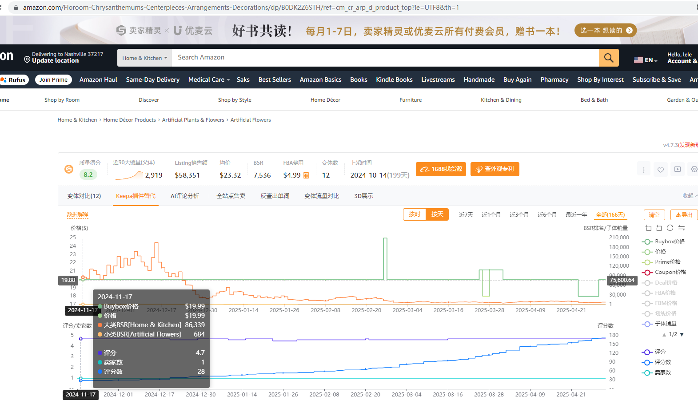This screenshot has height=408, width=698.
Task: Open the plugin settings gear icon
Action: pos(694,169)
